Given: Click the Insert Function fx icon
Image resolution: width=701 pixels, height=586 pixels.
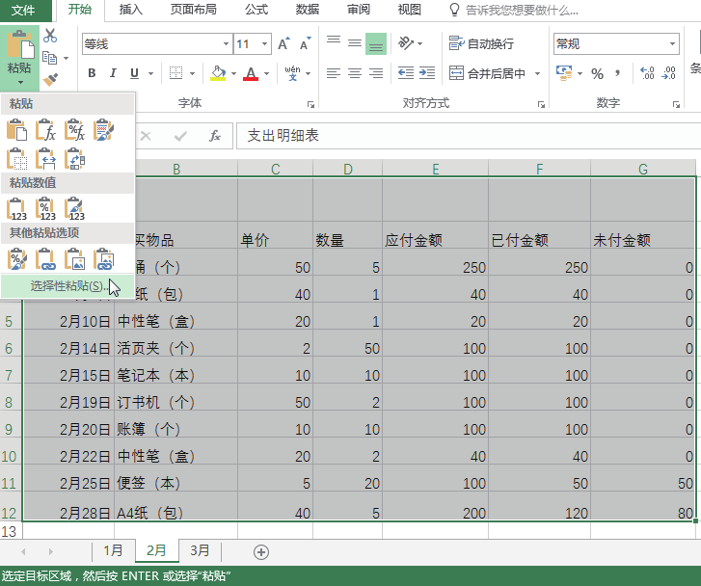Looking at the screenshot, I should point(215,136).
